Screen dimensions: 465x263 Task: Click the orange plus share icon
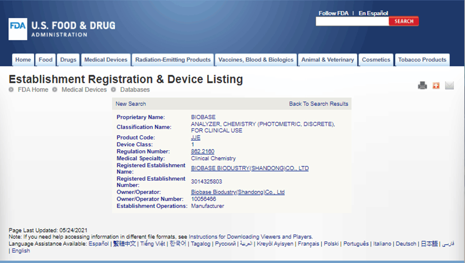click(x=436, y=85)
